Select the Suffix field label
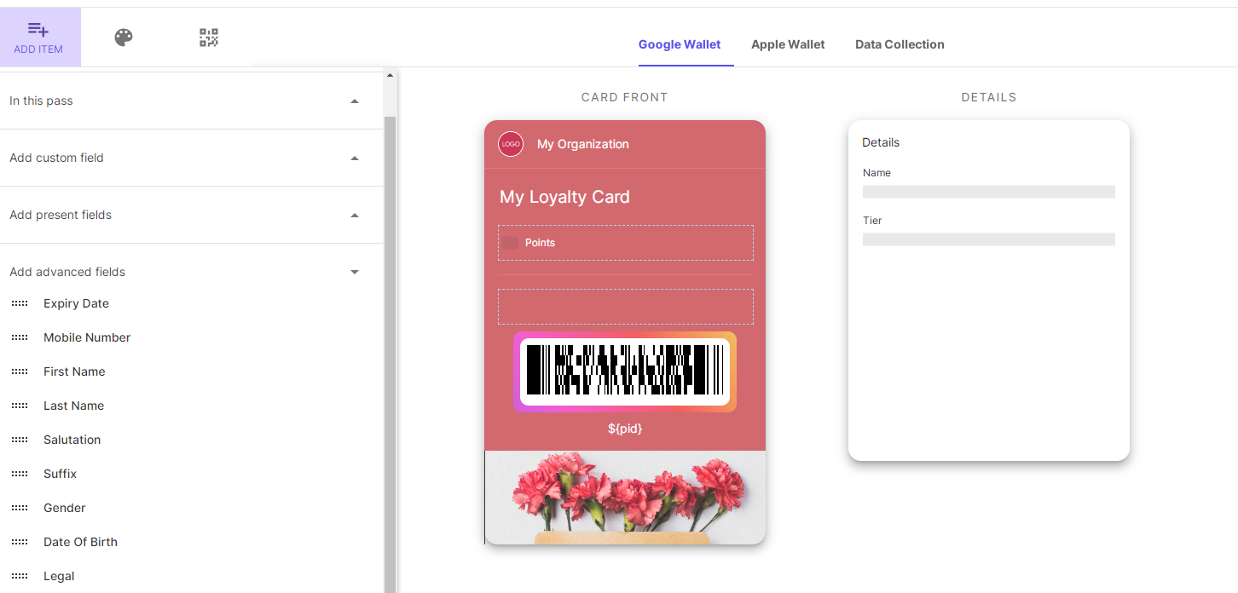Screen dimensions: 1238x593 tap(60, 474)
